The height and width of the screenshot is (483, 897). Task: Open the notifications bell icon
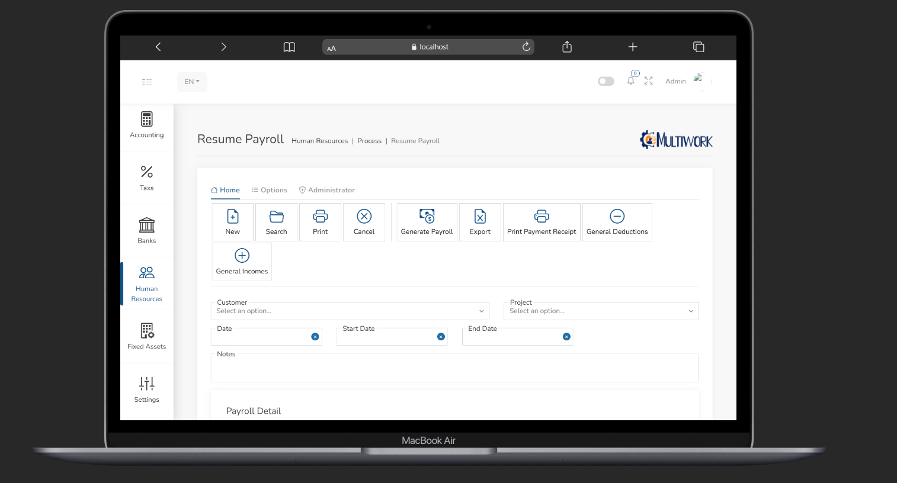point(630,81)
